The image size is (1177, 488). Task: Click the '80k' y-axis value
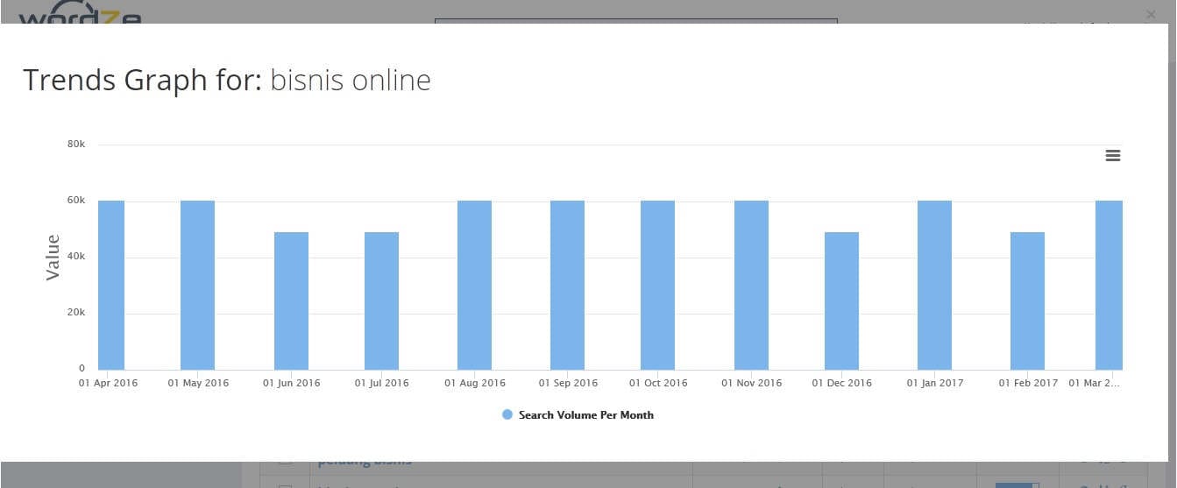point(76,144)
